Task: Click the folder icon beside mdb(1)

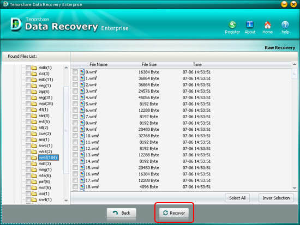Action: tap(34, 68)
